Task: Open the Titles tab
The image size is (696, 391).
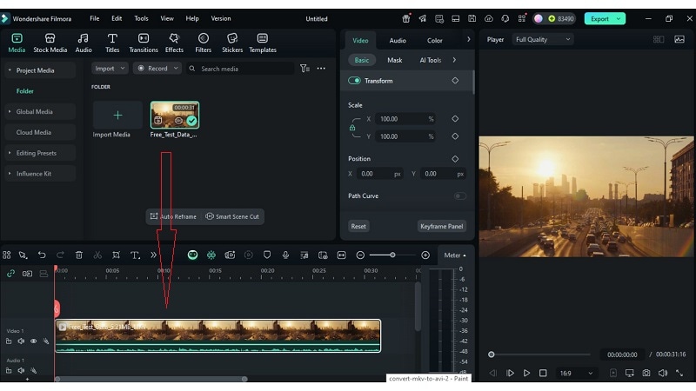Action: pos(112,43)
